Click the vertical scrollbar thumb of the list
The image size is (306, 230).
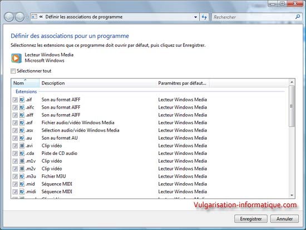pyautogui.click(x=292, y=106)
